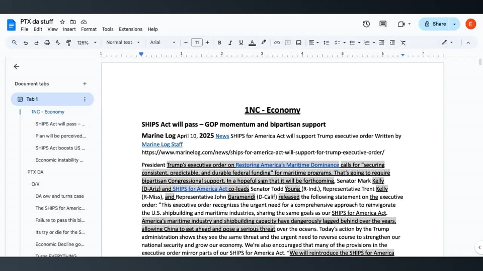Open the Normal text style dropdown
The height and width of the screenshot is (271, 483).
click(x=123, y=42)
